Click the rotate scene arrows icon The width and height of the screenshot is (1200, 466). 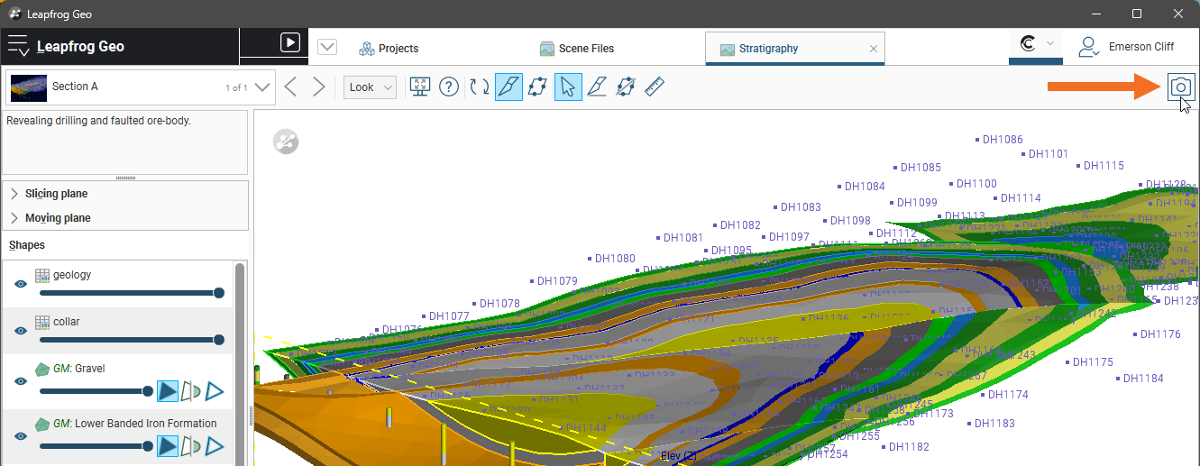480,87
